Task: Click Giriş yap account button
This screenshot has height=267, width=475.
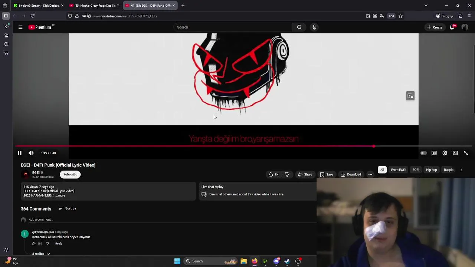Action: [445, 16]
